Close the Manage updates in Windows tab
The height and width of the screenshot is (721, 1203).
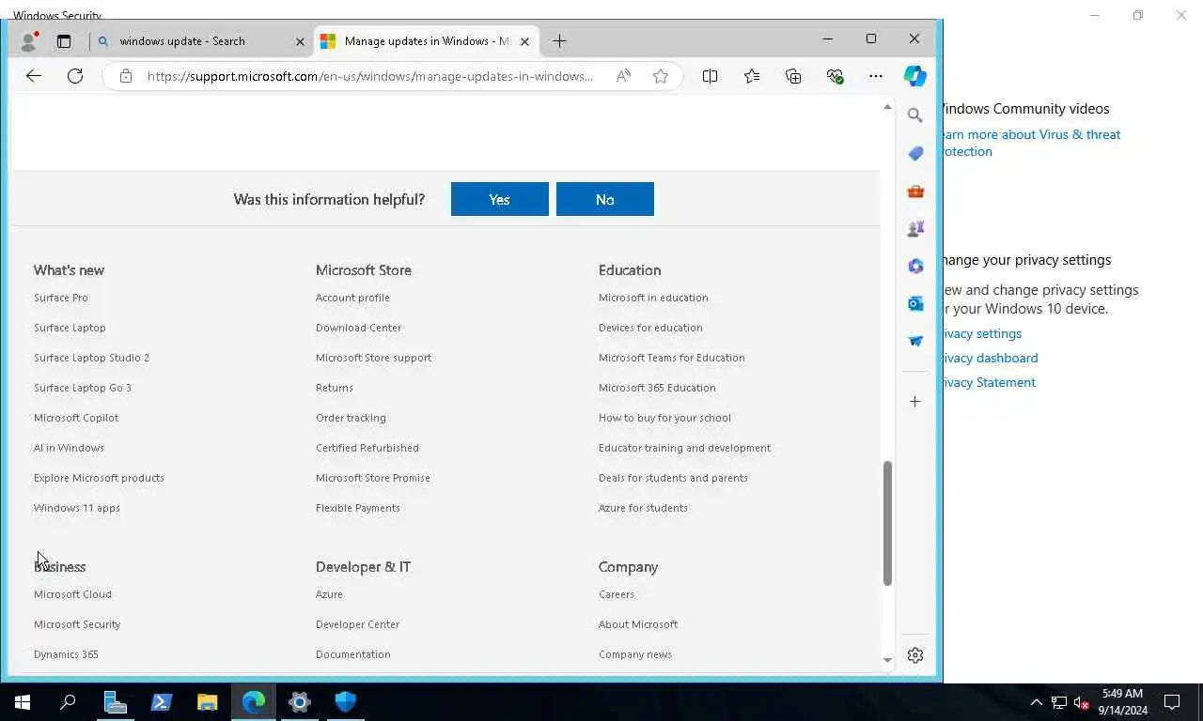pyautogui.click(x=525, y=41)
